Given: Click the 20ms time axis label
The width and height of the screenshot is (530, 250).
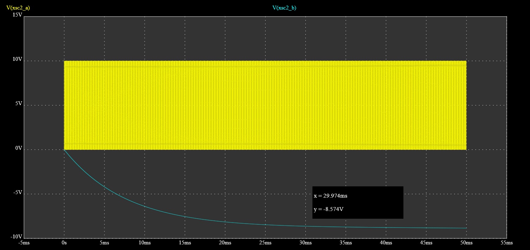Looking at the screenshot, I should tap(225, 243).
